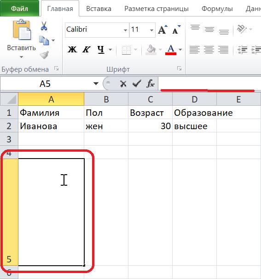Click the Insert Function fx icon

[150, 84]
